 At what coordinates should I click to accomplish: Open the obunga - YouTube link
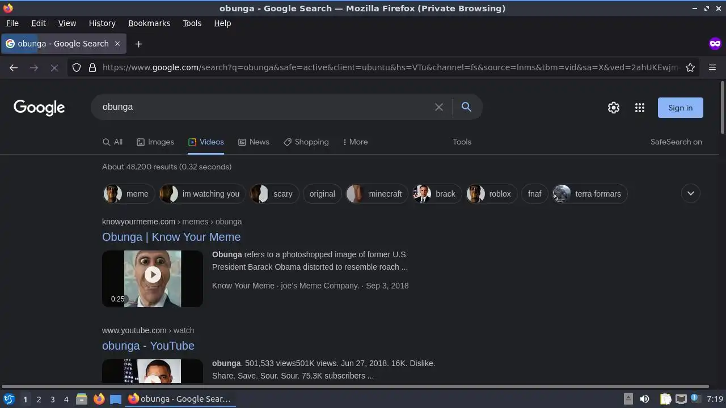pos(148,346)
